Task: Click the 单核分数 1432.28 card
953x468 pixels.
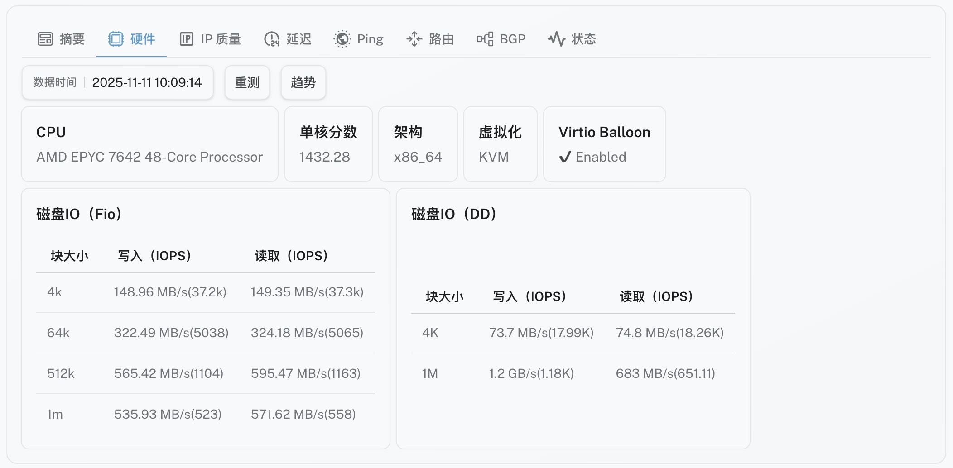Action: click(x=328, y=144)
